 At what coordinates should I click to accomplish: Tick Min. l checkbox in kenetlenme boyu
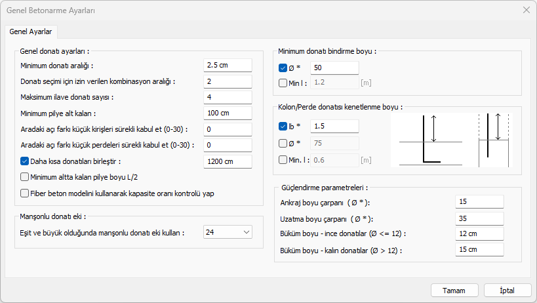pyautogui.click(x=283, y=159)
